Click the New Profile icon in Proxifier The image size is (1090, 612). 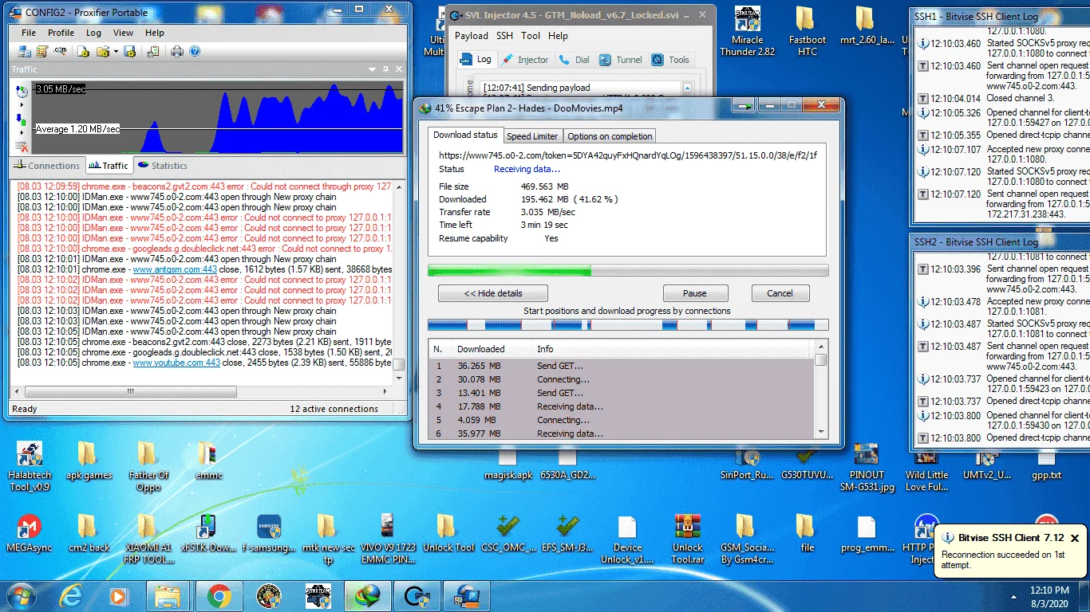pyautogui.click(x=83, y=51)
